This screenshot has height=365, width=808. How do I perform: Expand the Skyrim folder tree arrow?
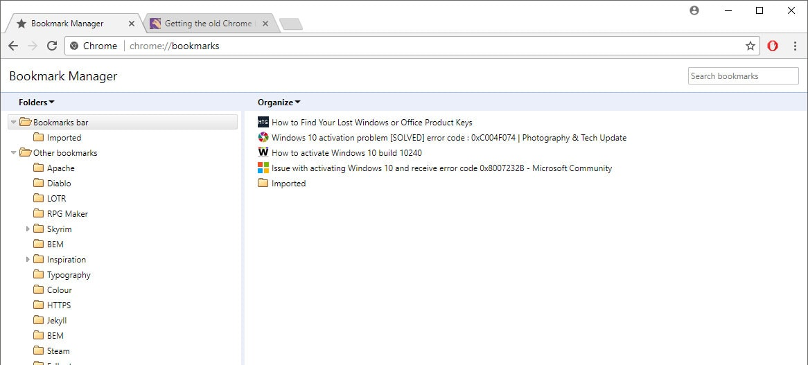(x=28, y=229)
